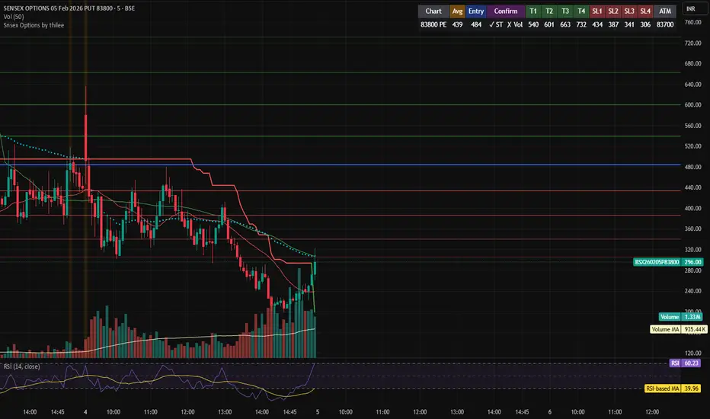The height and width of the screenshot is (419, 710).
Task: Click the 480.00 price axis label
Action: (692, 167)
